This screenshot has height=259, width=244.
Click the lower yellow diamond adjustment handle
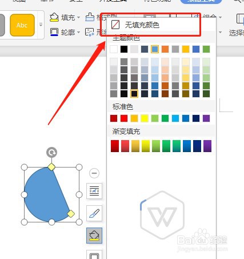71,214
